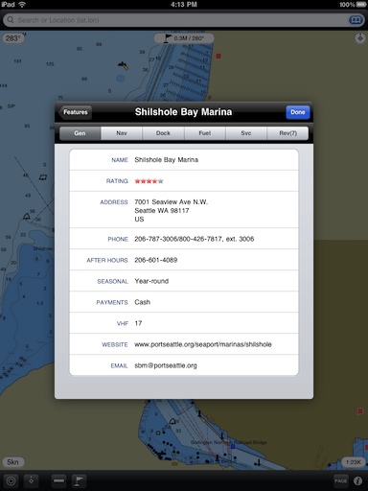Switch to the Nav tab
The image size is (368, 491).
tap(122, 133)
